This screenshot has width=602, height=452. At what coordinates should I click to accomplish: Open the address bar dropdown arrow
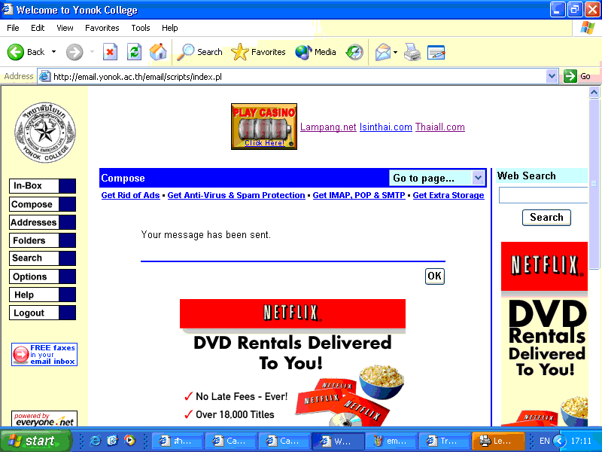(551, 76)
